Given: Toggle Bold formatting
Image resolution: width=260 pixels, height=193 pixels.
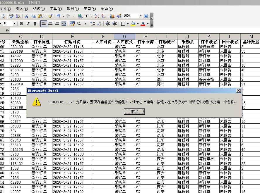Looking at the screenshot, I should pyautogui.click(x=21, y=23).
